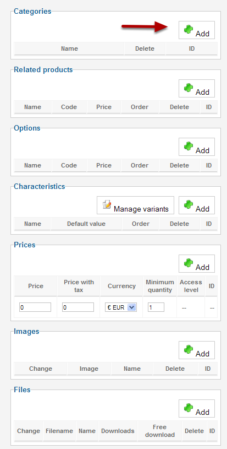This screenshot has height=449, width=227.
Task: Click Free download header in Files table
Action: [x=159, y=431]
